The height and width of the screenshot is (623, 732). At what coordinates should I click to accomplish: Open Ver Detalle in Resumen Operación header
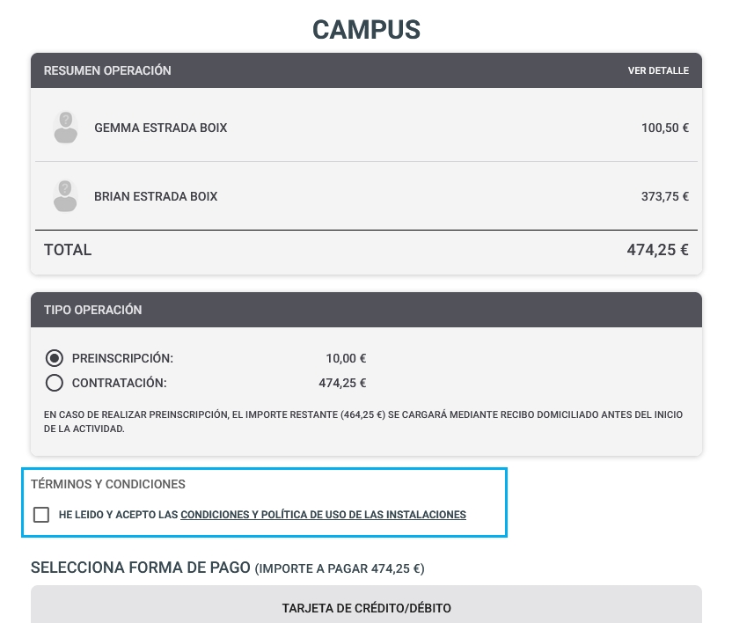pyautogui.click(x=658, y=70)
